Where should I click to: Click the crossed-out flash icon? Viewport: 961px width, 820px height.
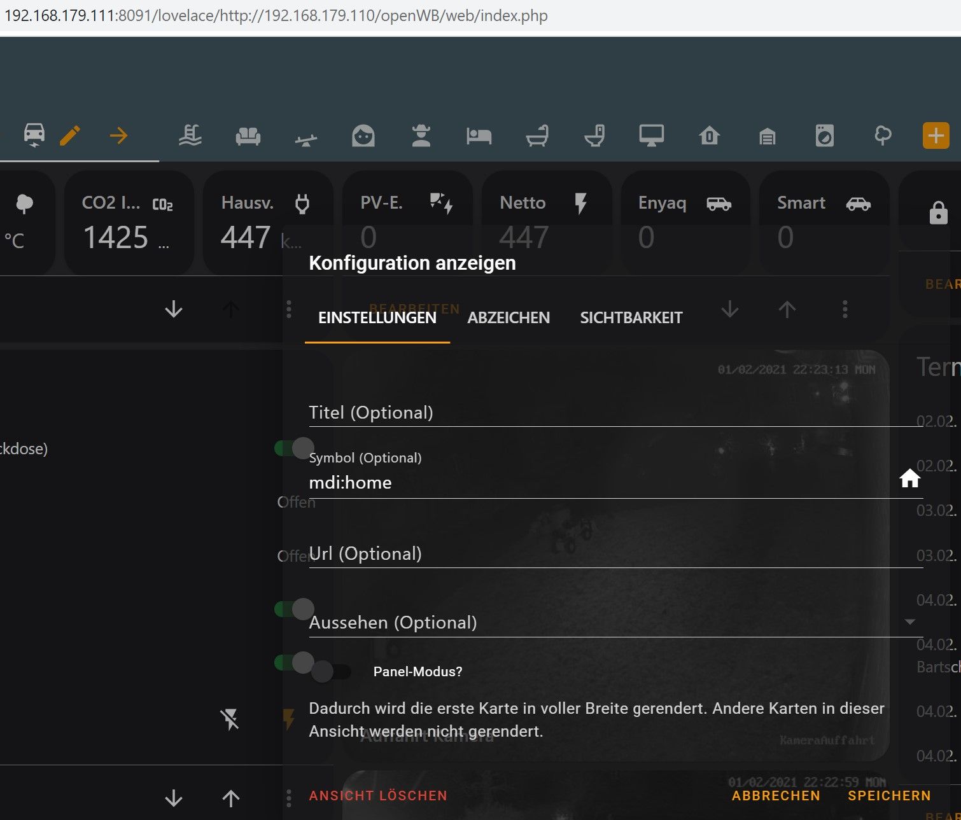tap(230, 719)
